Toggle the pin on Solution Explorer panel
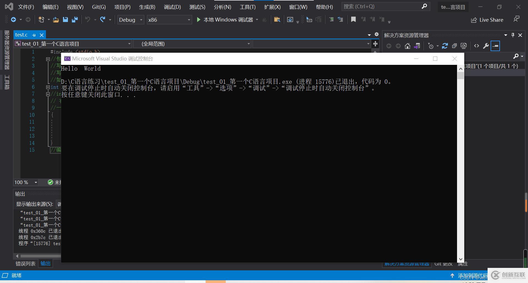This screenshot has width=528, height=283. click(513, 35)
